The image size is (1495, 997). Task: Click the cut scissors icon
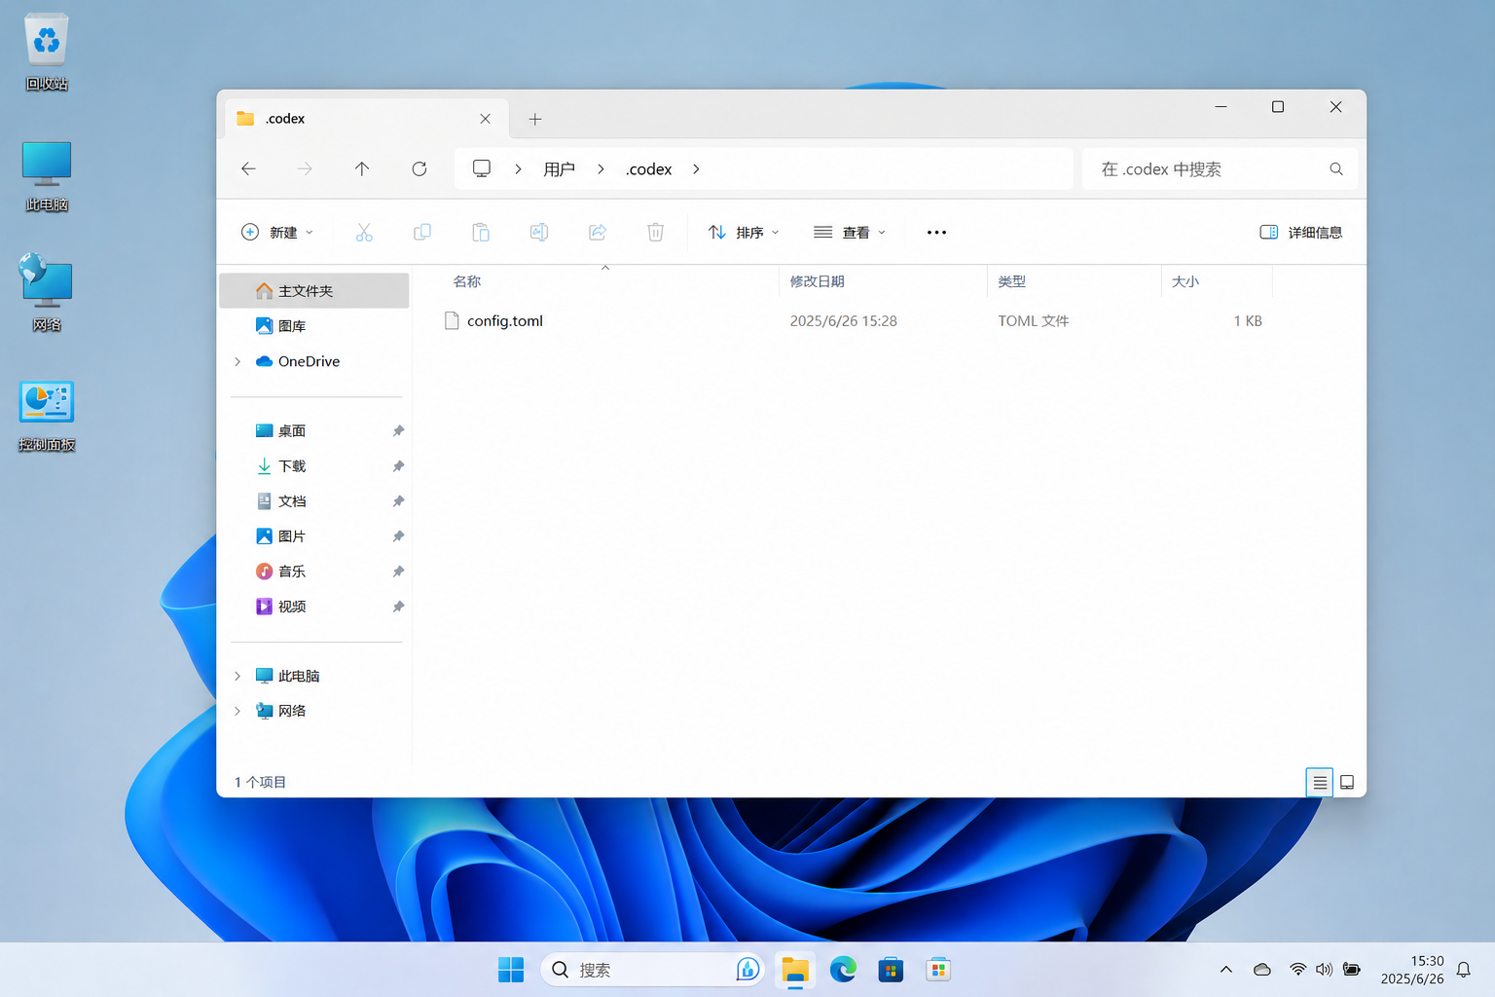(x=364, y=232)
